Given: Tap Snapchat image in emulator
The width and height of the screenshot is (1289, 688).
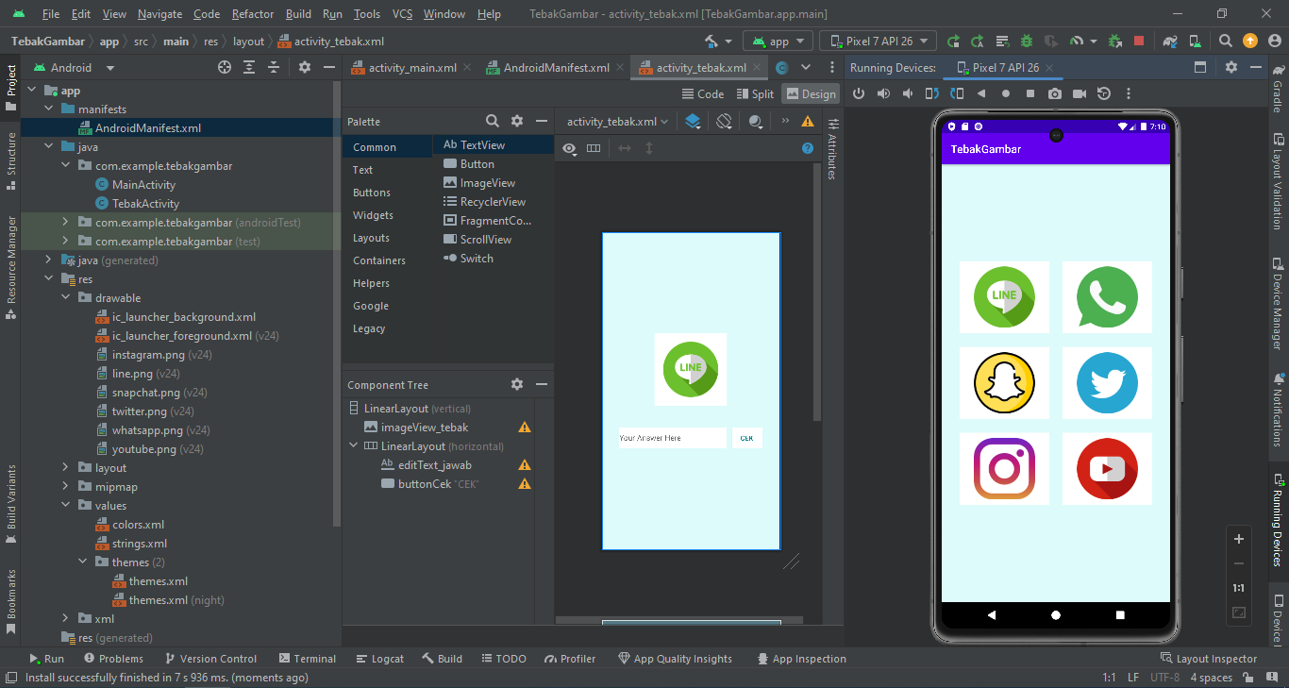Looking at the screenshot, I should click(1004, 383).
